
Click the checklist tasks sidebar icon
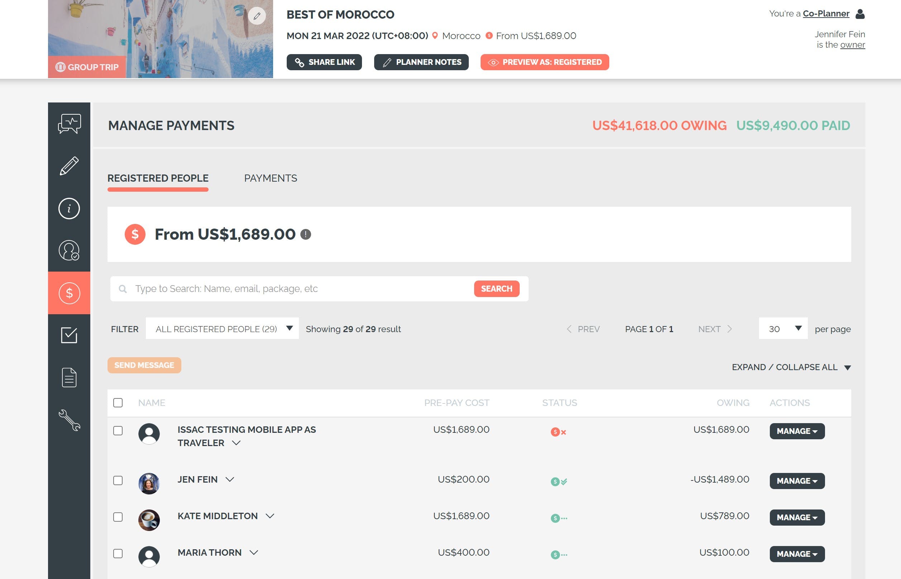[69, 335]
